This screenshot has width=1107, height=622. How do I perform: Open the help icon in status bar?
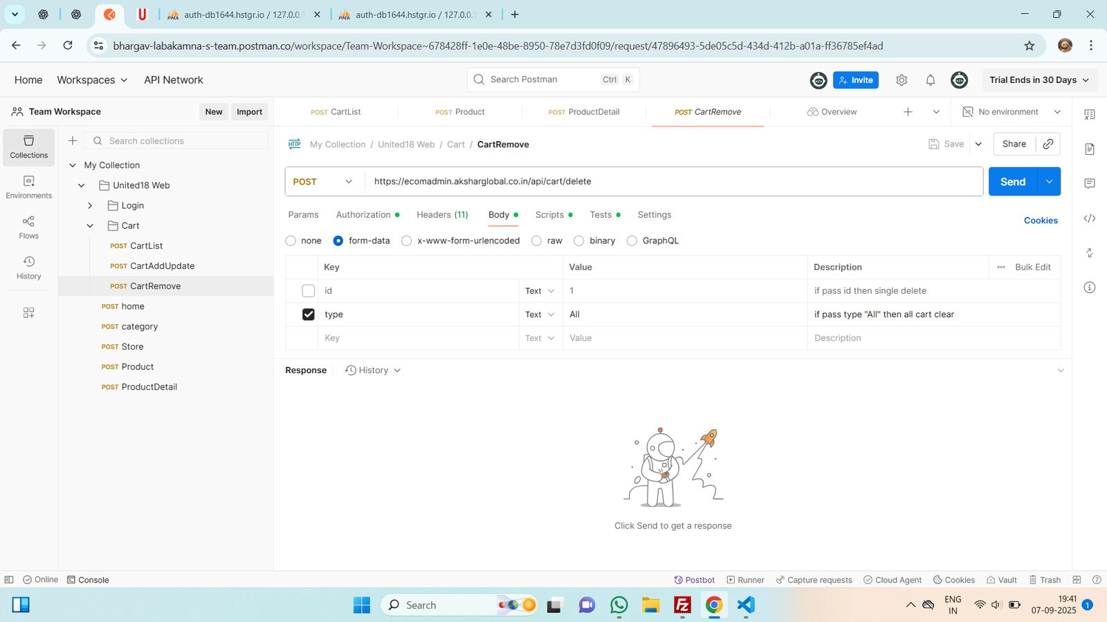(x=1097, y=580)
